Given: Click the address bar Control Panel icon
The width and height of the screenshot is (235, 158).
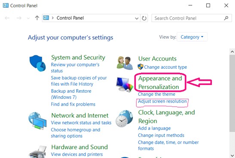Looking at the screenshot, I should tap(46, 18).
